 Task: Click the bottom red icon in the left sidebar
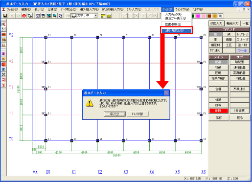pos(3,85)
